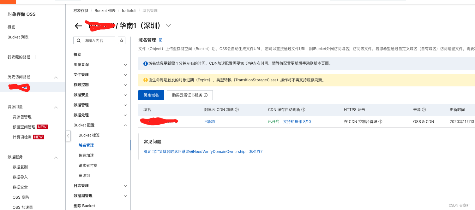Screen dimensions: 475x210
Task: Click fudiefuli breadcrumb
Action: (x=129, y=11)
